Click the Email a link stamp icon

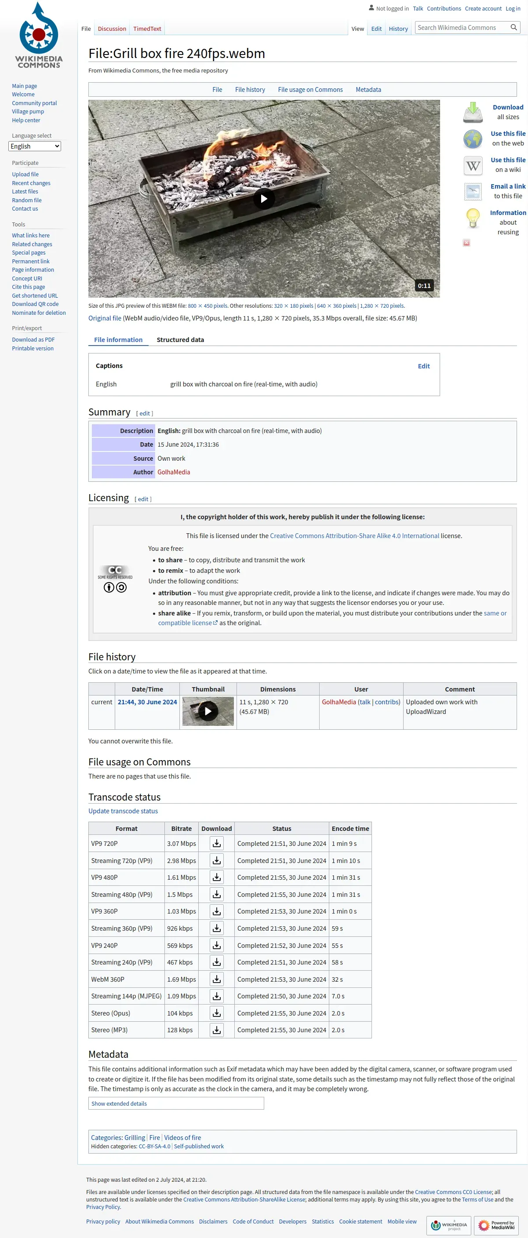[473, 192]
